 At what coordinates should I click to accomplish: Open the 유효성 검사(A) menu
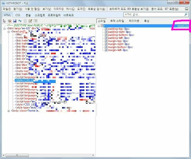(x=96, y=9)
